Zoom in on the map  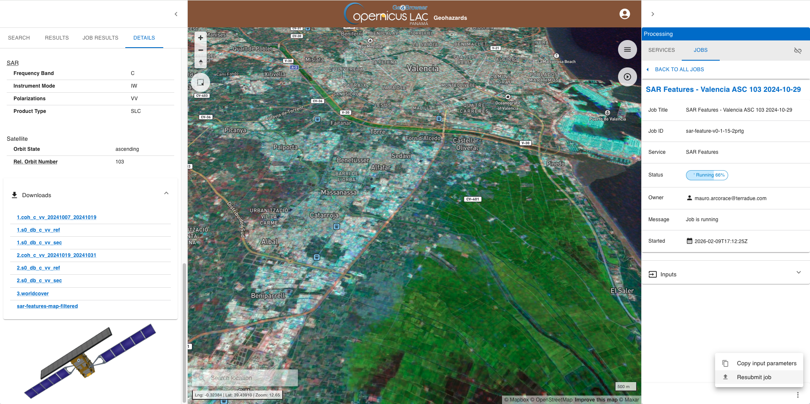point(201,38)
